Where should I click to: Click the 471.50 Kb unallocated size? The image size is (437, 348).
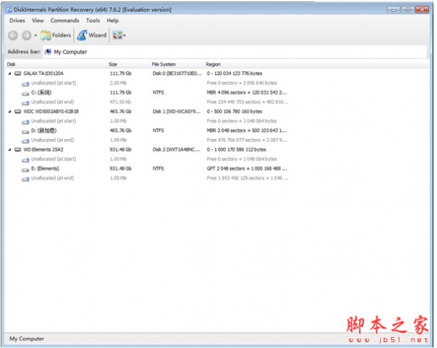(x=120, y=102)
